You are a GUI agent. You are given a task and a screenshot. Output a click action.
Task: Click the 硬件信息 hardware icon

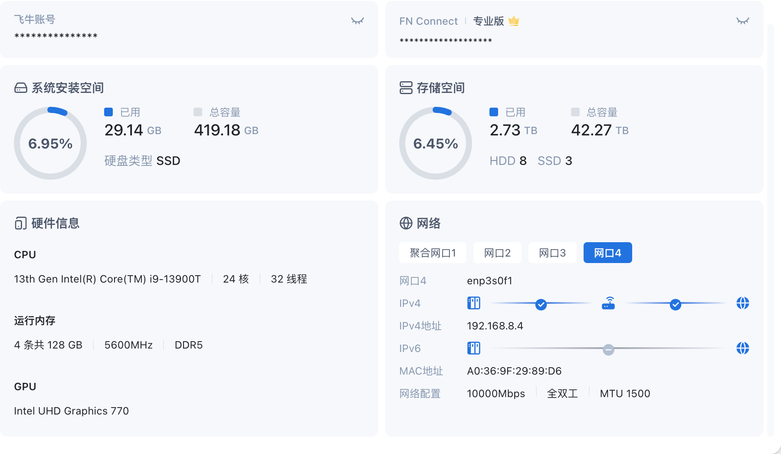[x=21, y=224]
